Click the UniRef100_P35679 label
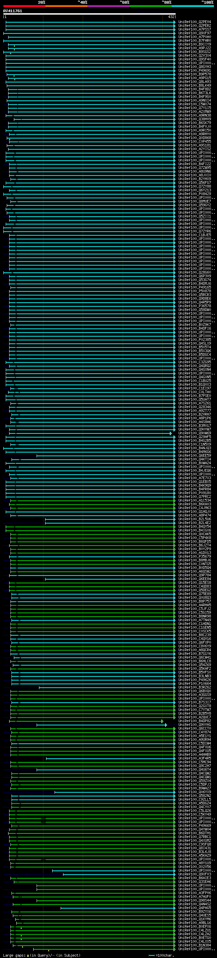The height and width of the screenshot is (958, 217). [x=194, y=557]
